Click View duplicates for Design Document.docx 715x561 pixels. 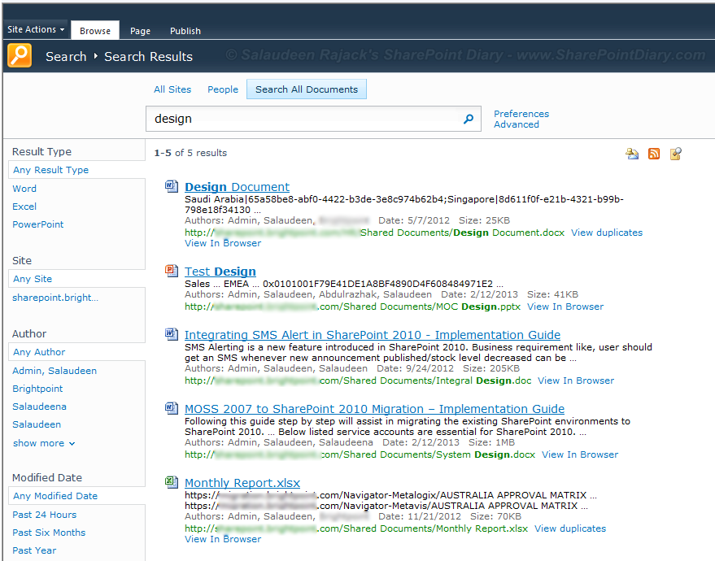pyautogui.click(x=607, y=233)
